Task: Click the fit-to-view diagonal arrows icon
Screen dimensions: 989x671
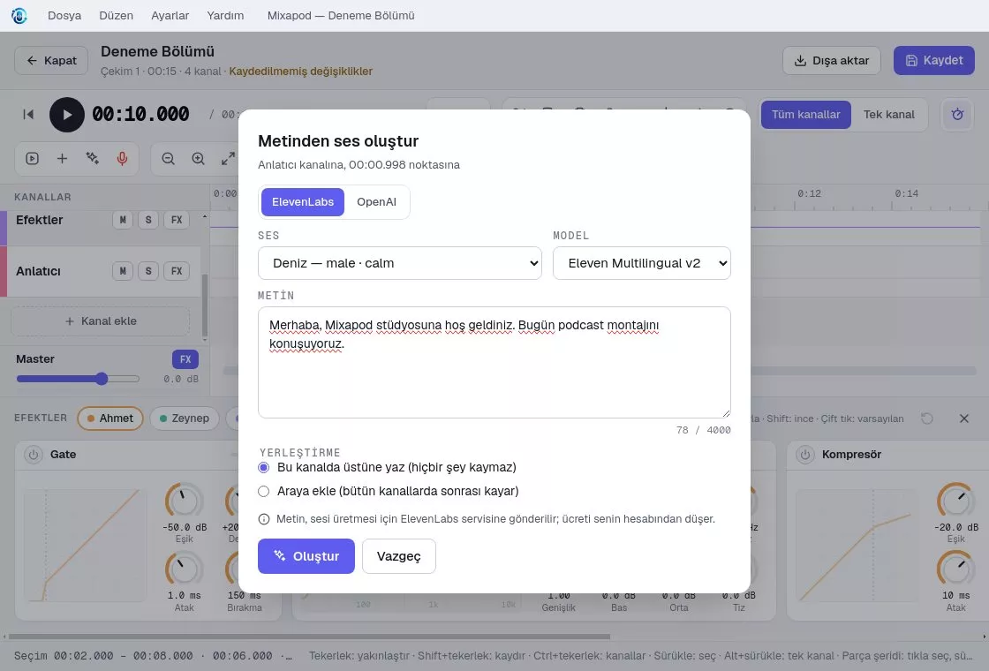Action: [x=228, y=159]
